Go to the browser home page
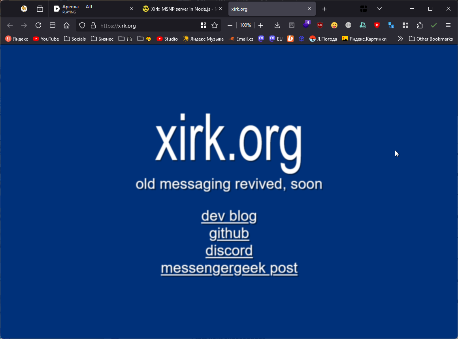Viewport: 458px width, 339px height. (x=66, y=25)
